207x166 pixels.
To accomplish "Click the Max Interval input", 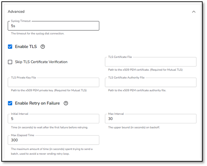I will (151, 119).
